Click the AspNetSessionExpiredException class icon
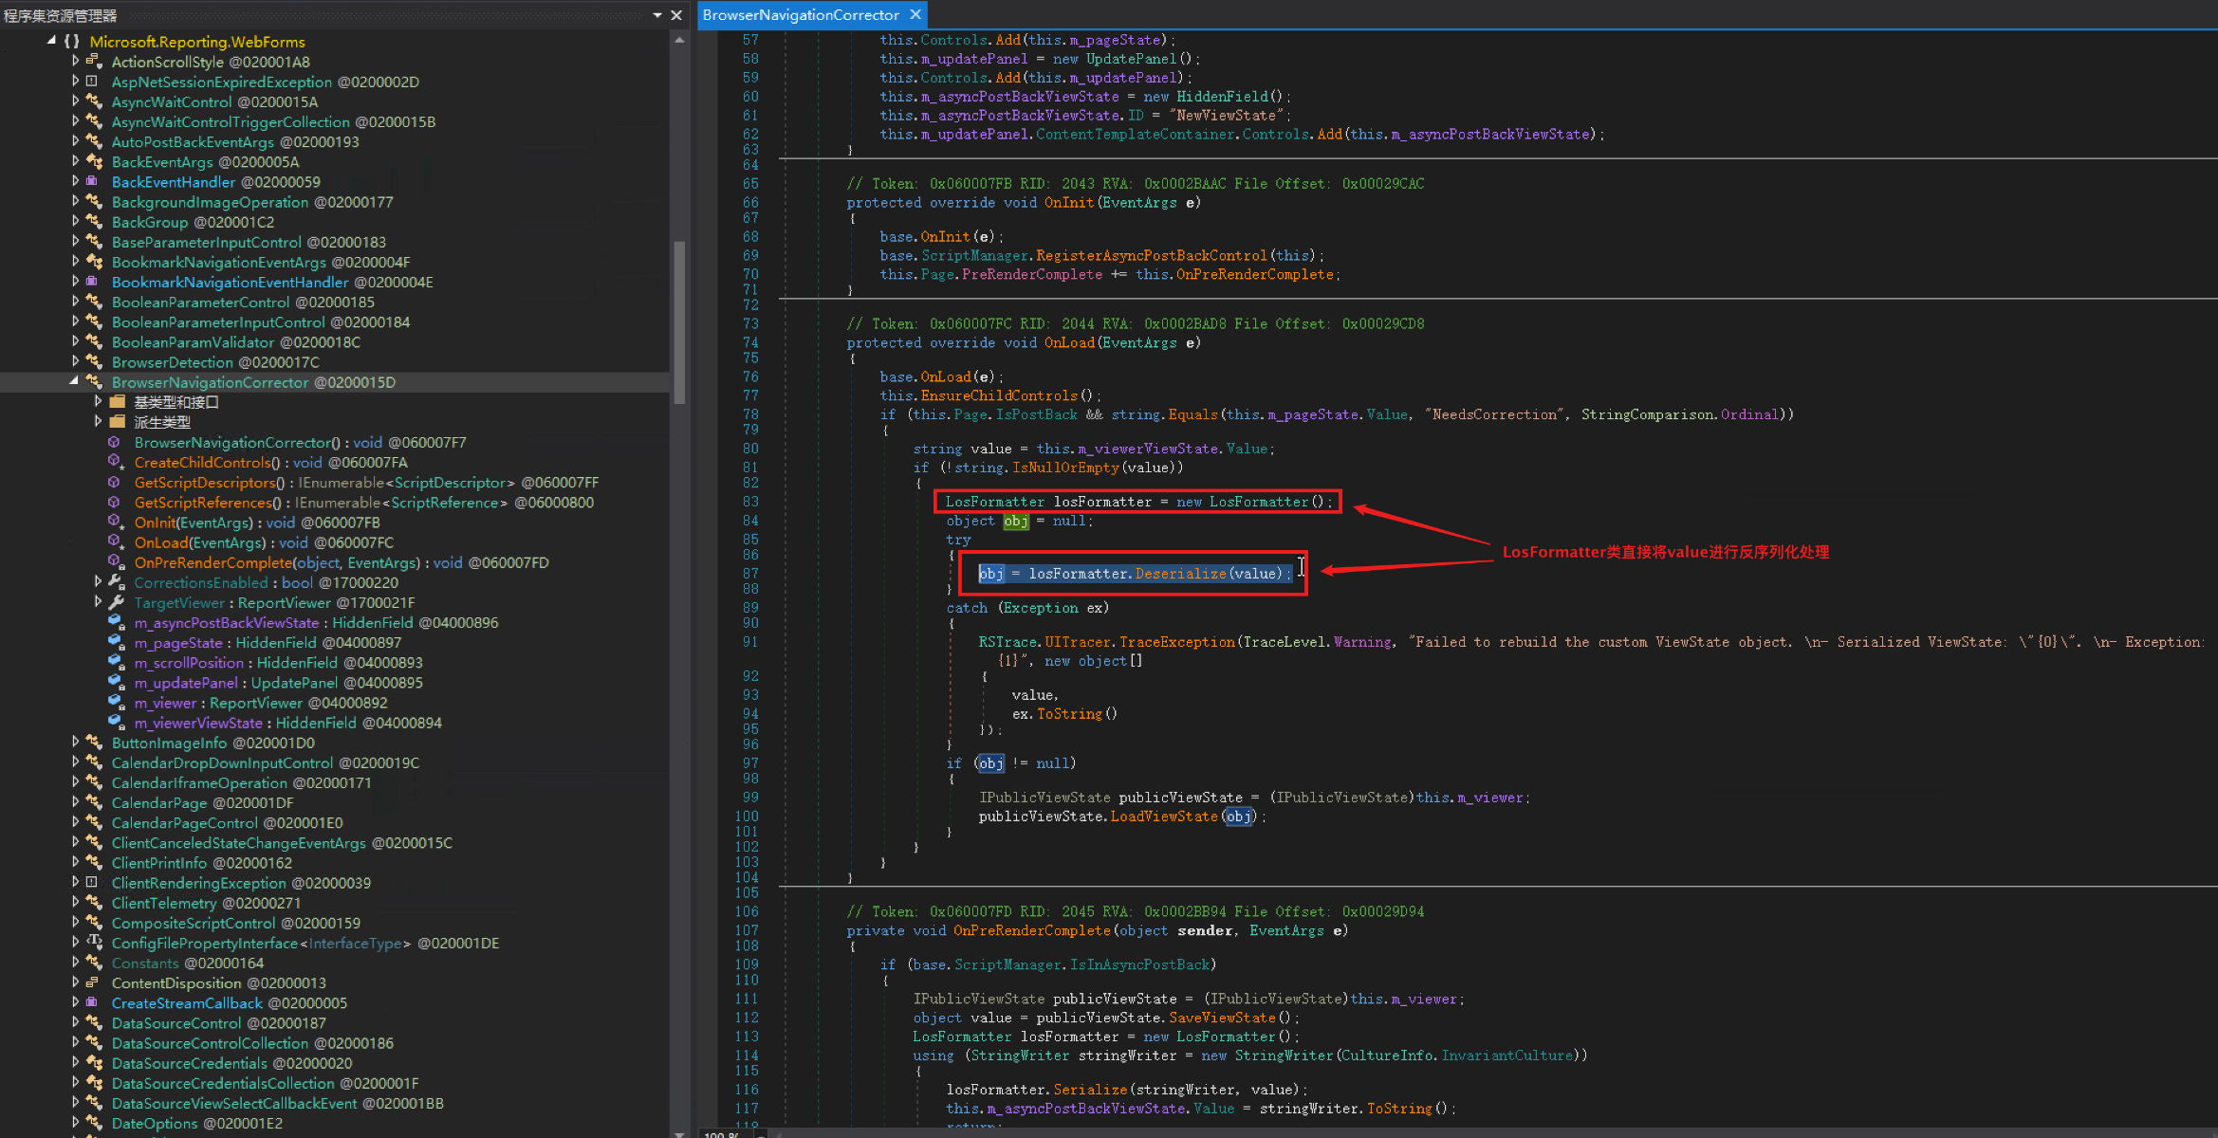The width and height of the screenshot is (2218, 1138). click(93, 82)
